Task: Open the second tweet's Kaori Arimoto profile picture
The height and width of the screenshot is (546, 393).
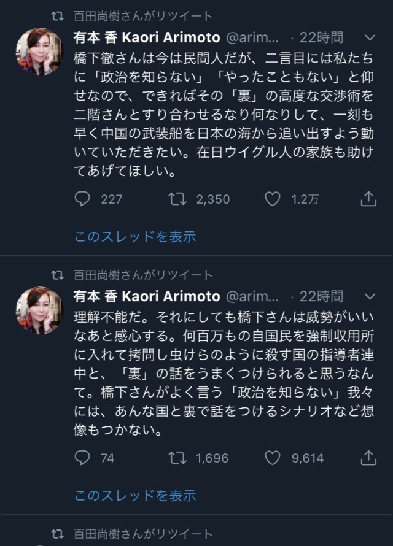Action: (40, 310)
